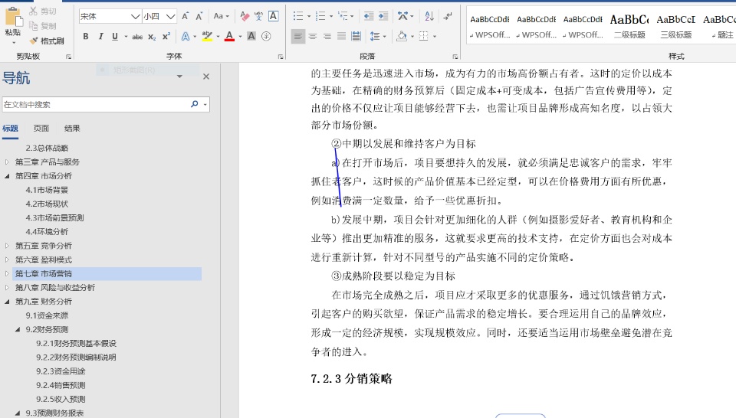This screenshot has height=418, width=736.
Task: Click the bulleted list icon
Action: pos(297,16)
